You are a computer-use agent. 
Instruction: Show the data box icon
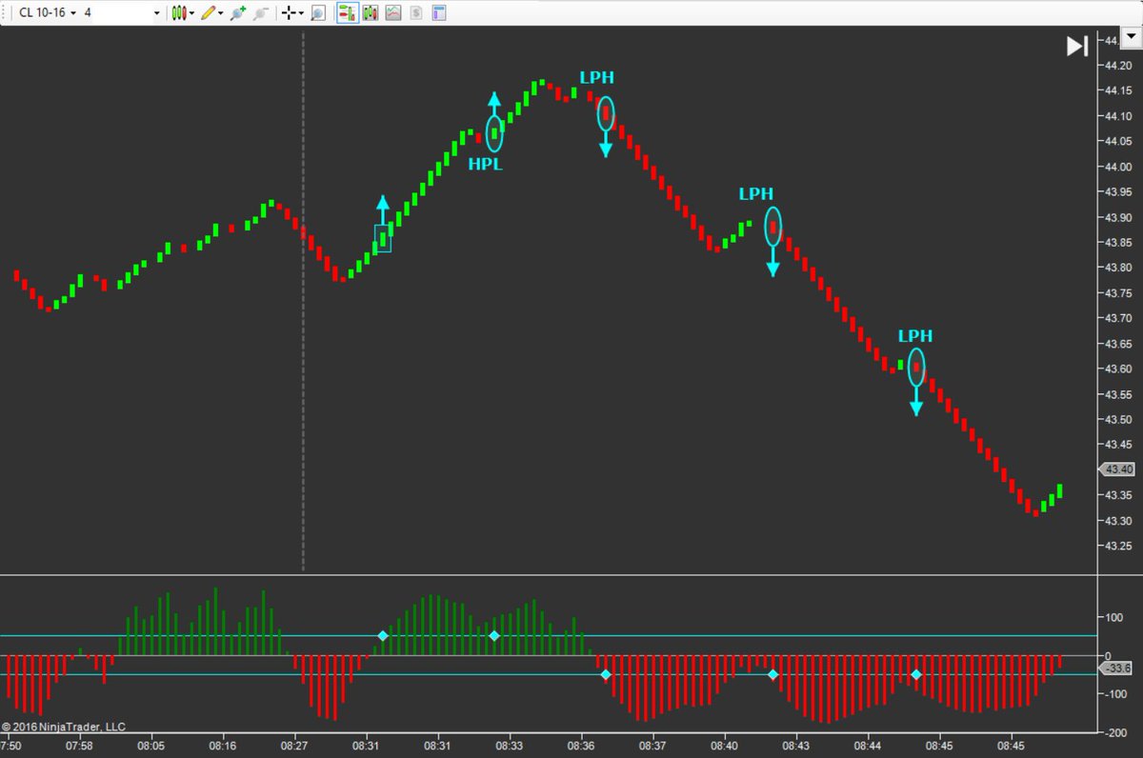(318, 13)
